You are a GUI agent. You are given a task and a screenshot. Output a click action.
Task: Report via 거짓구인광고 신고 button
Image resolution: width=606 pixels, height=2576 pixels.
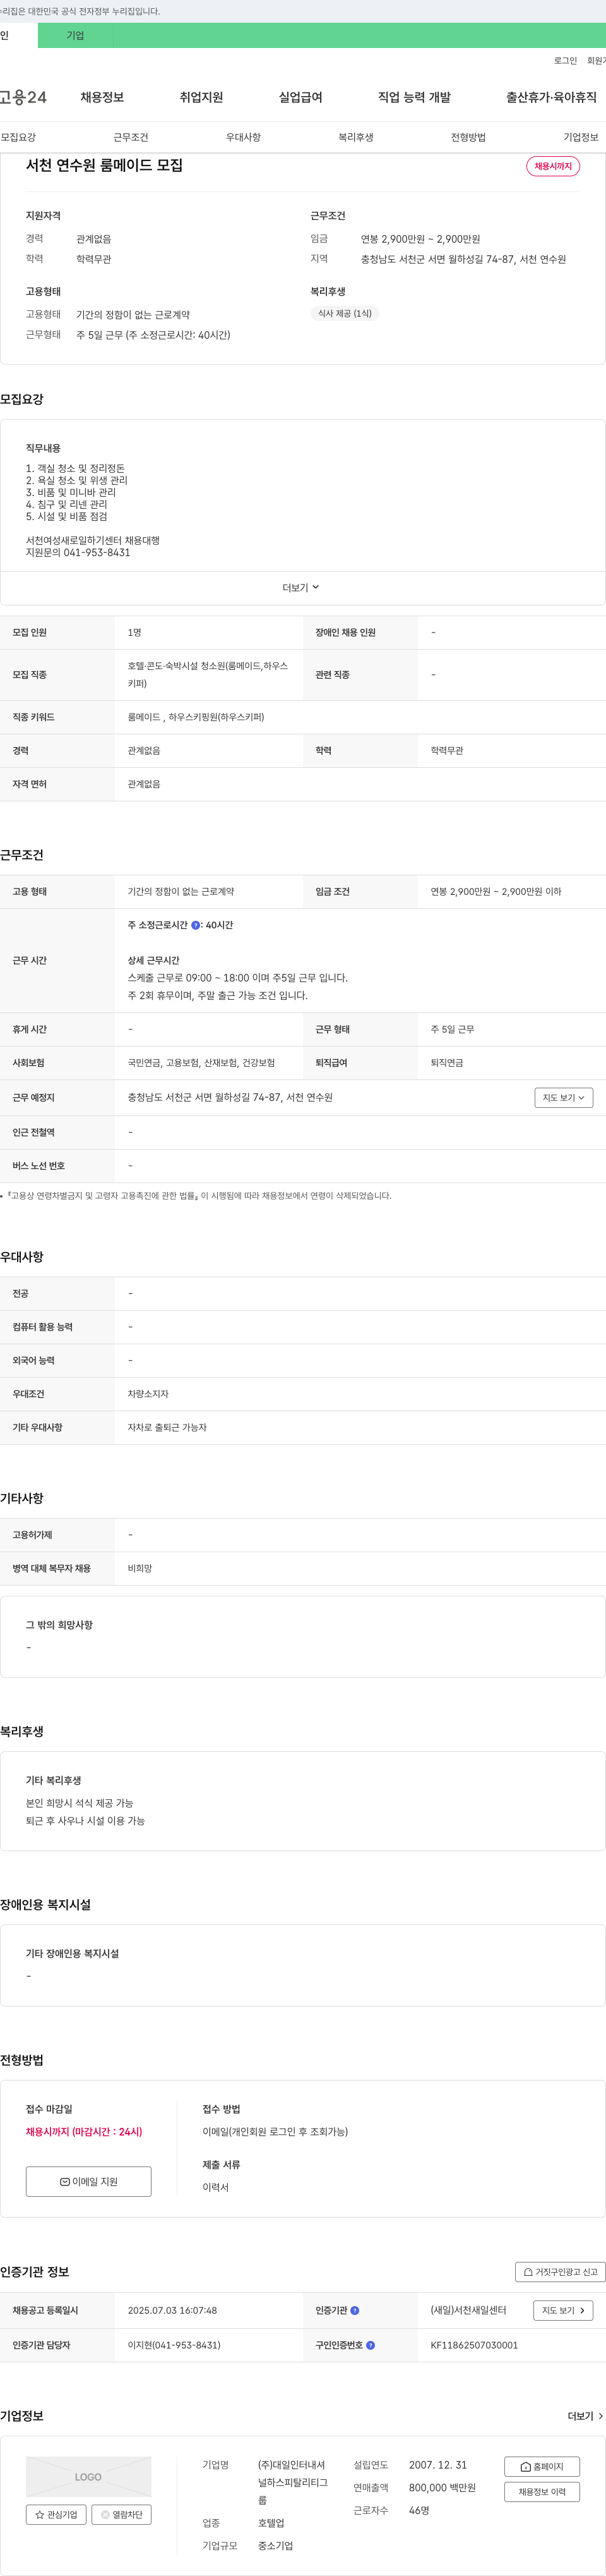point(560,2272)
